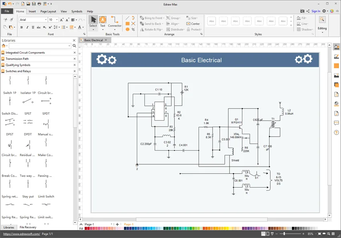Open the library search box dropdown arrow
Screen dimensions: 341x238
pyautogui.click(x=69, y=46)
